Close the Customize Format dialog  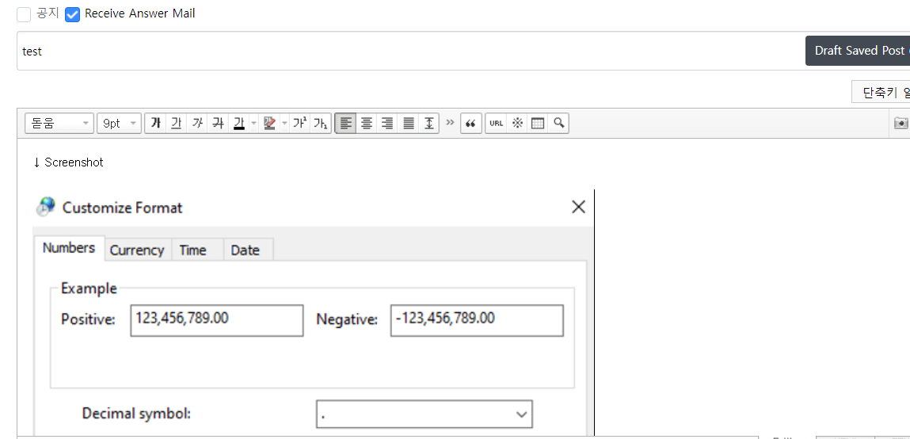point(579,207)
